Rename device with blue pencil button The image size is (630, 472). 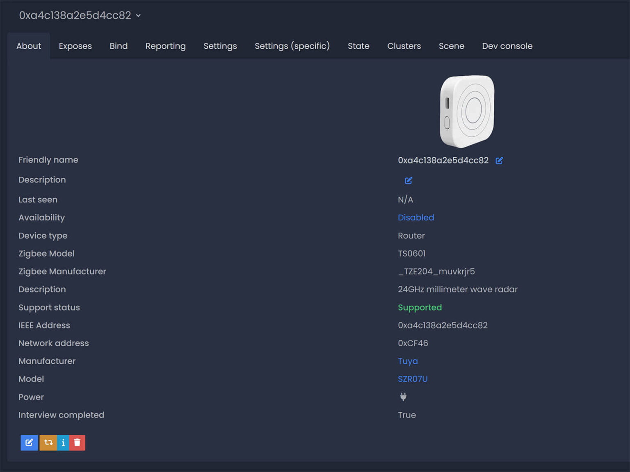[29, 442]
